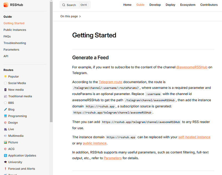Screen dimensions: 222x175
Task: Open the Design routes entry
Action: point(13,123)
